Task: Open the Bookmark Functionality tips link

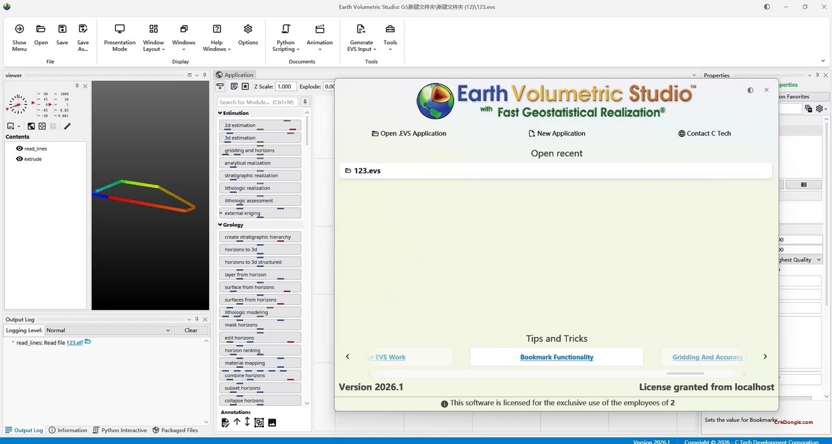Action: tap(556, 356)
